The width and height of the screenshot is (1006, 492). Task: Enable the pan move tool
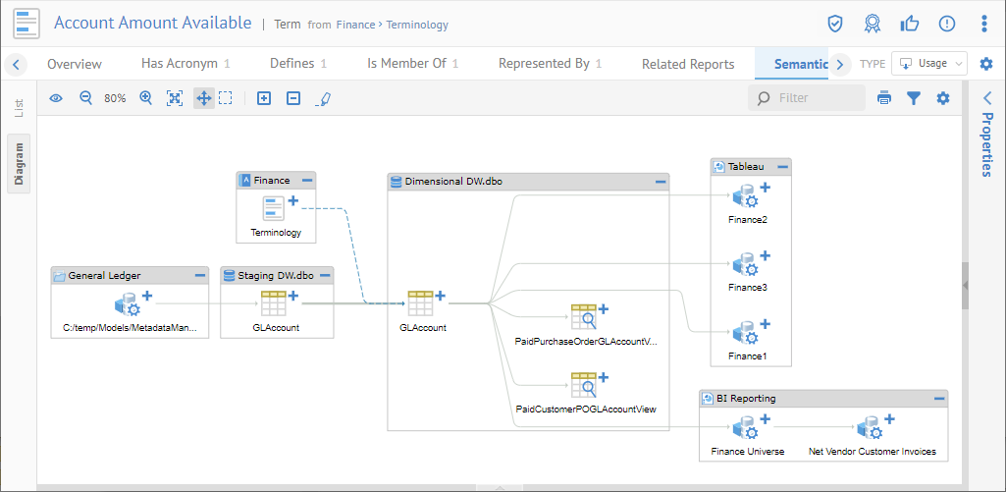203,98
